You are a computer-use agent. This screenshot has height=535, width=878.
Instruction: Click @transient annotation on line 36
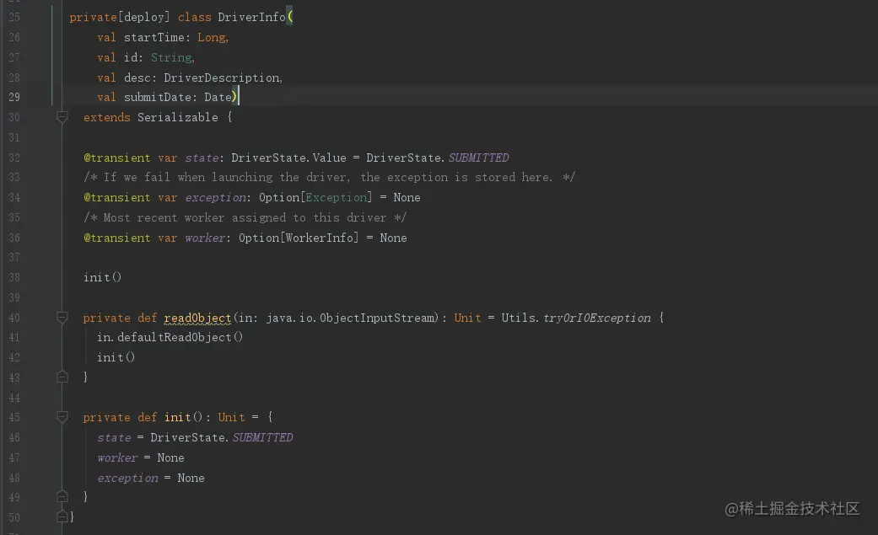(117, 238)
